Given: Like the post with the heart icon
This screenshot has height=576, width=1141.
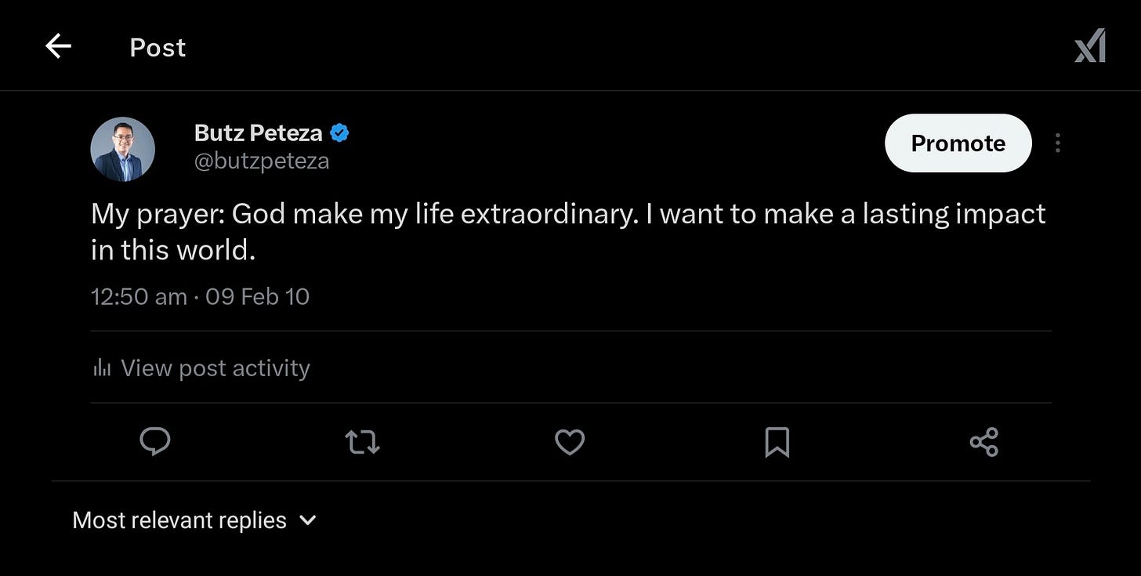Looking at the screenshot, I should pyautogui.click(x=570, y=442).
